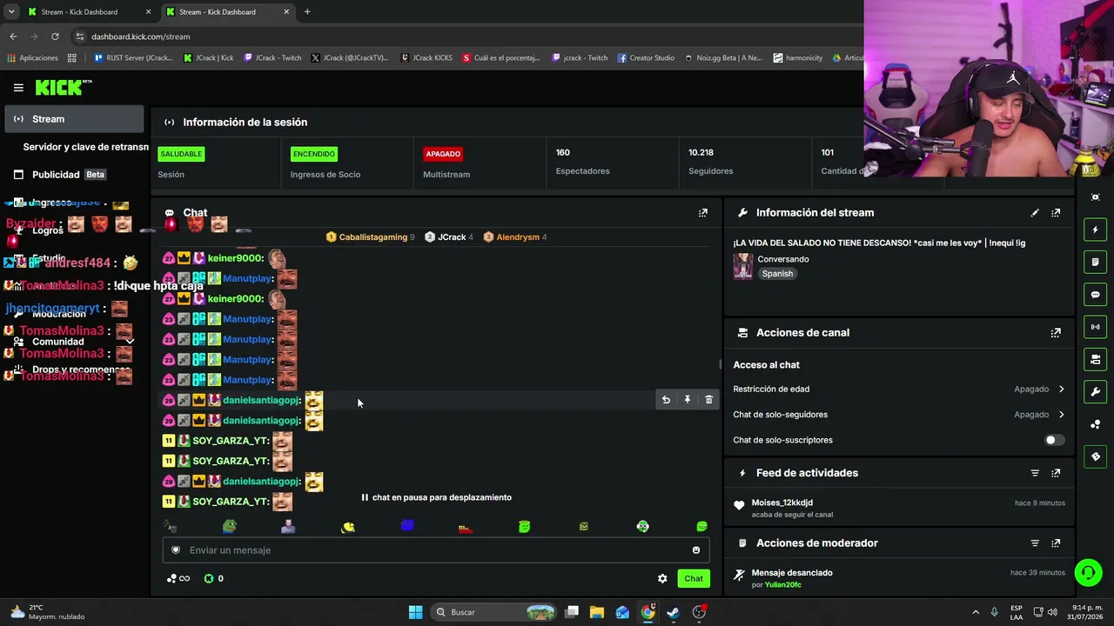The image size is (1114, 626).
Task: Pop out Acciones de moderador panel
Action: [x=1056, y=543]
